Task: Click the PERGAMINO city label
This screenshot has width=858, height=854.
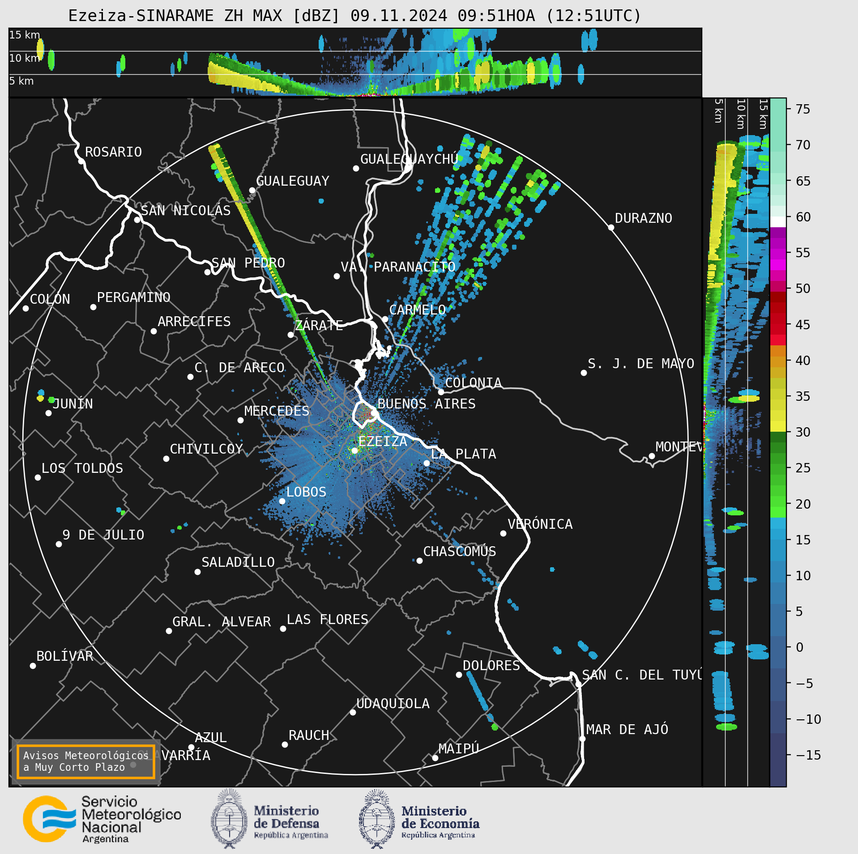Action: [x=134, y=297]
